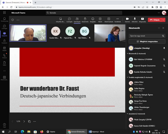Open slide grid view icon
Screen dimensions: 168x134
29,122
